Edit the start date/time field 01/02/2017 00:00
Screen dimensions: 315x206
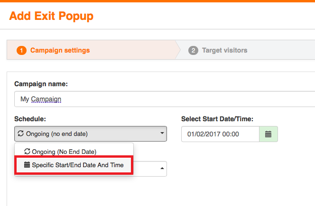pyautogui.click(x=220, y=134)
